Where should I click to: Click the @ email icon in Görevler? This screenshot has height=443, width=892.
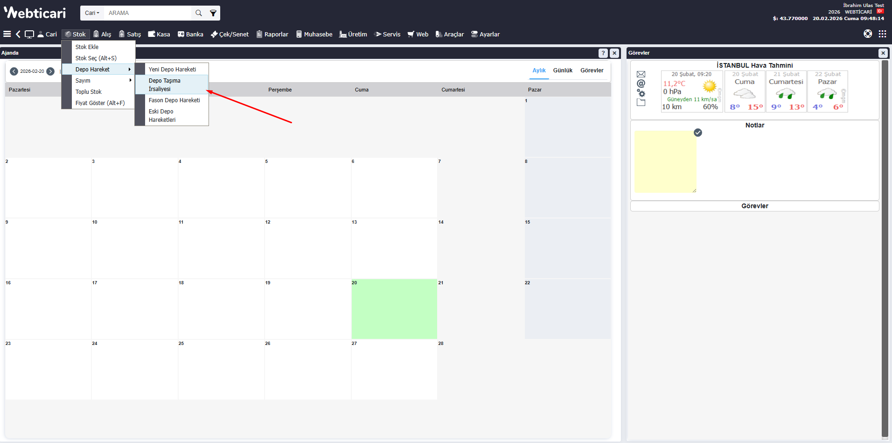[641, 84]
